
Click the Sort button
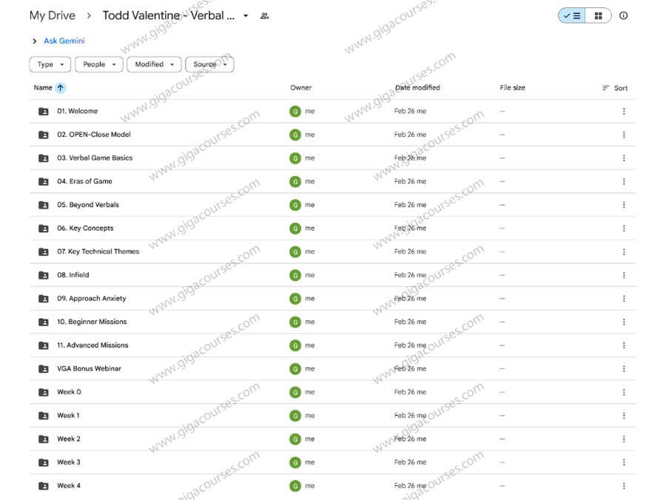(x=615, y=88)
